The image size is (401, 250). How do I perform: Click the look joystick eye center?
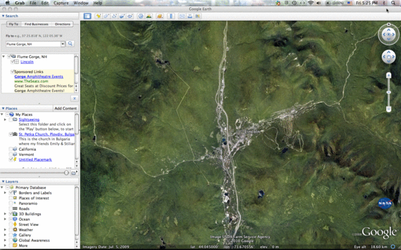(389, 35)
